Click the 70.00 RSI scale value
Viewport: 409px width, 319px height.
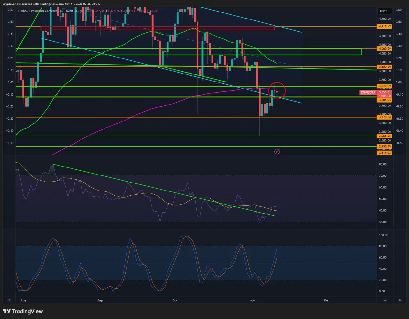[x=382, y=176]
